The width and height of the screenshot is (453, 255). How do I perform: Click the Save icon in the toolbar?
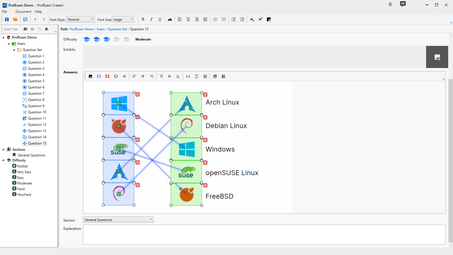7,19
